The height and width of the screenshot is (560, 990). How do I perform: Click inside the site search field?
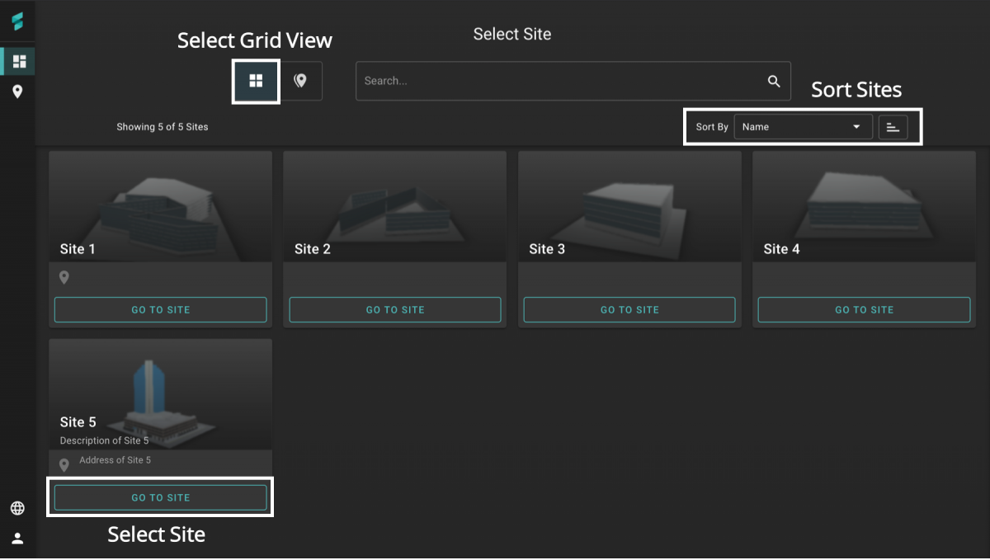[536, 80]
